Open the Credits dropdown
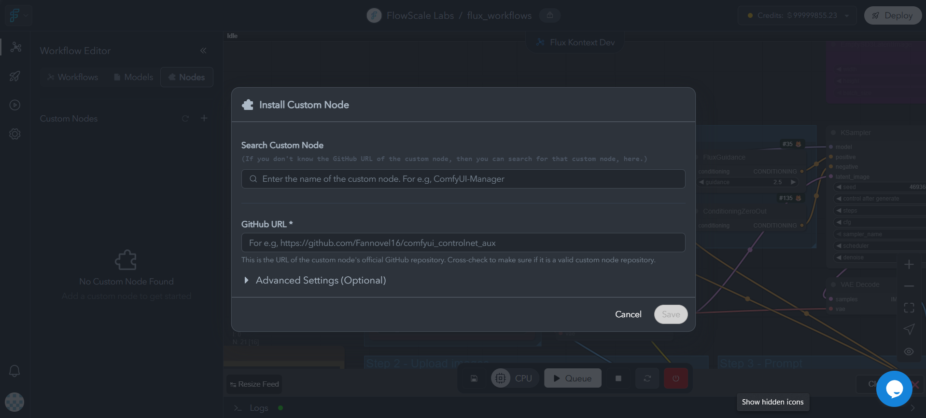The image size is (926, 418). [x=797, y=15]
